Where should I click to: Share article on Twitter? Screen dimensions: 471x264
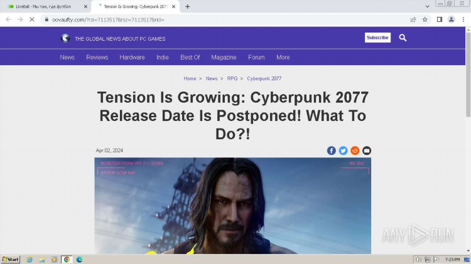pos(343,150)
